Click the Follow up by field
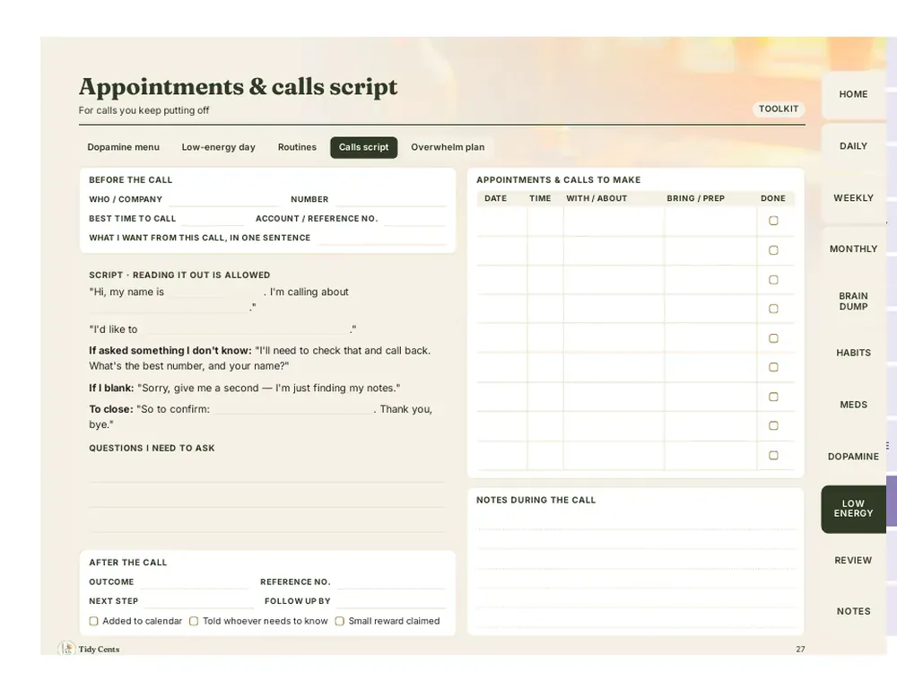This screenshot has height=673, width=897. 391,601
